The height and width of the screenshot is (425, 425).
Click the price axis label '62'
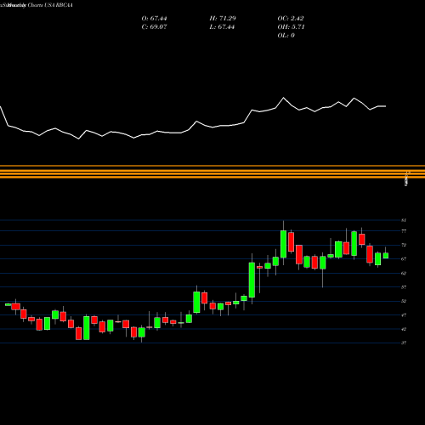[404, 273]
